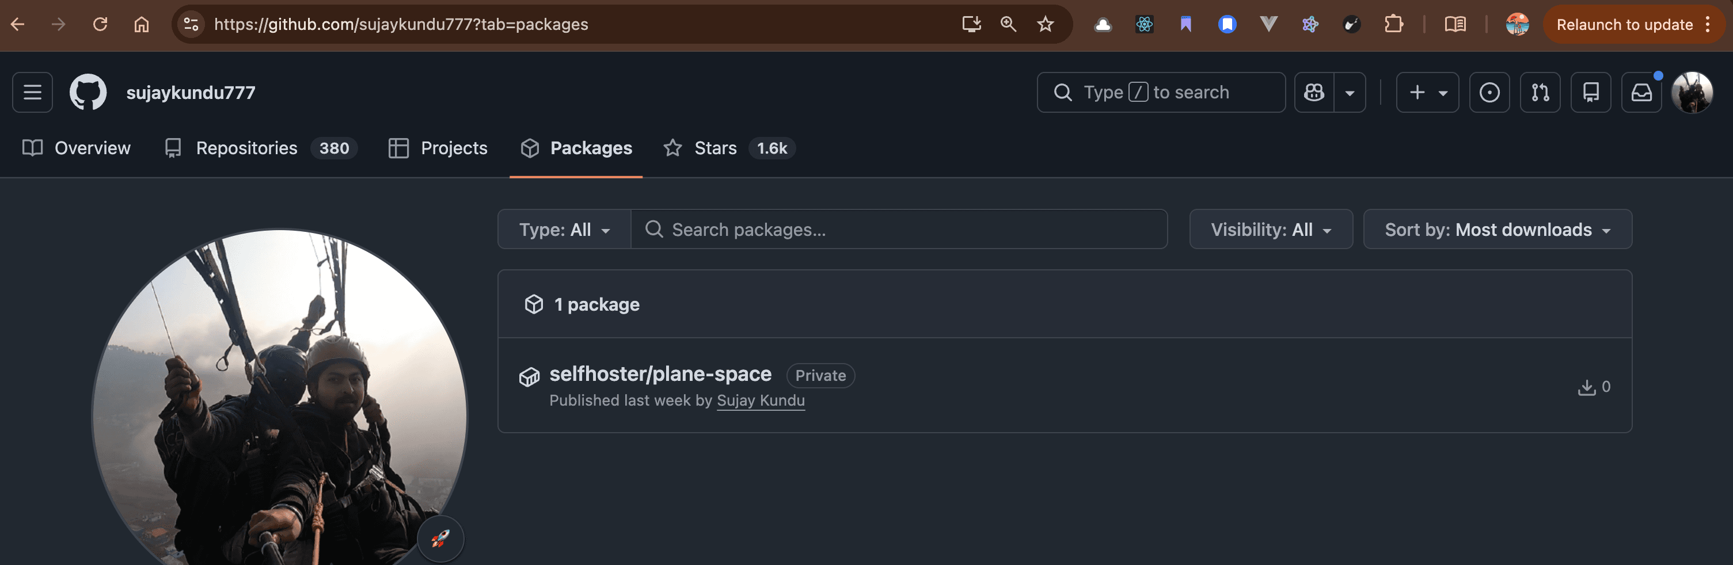The width and height of the screenshot is (1733, 565).
Task: Click the browser forward arrow
Action: (x=59, y=24)
